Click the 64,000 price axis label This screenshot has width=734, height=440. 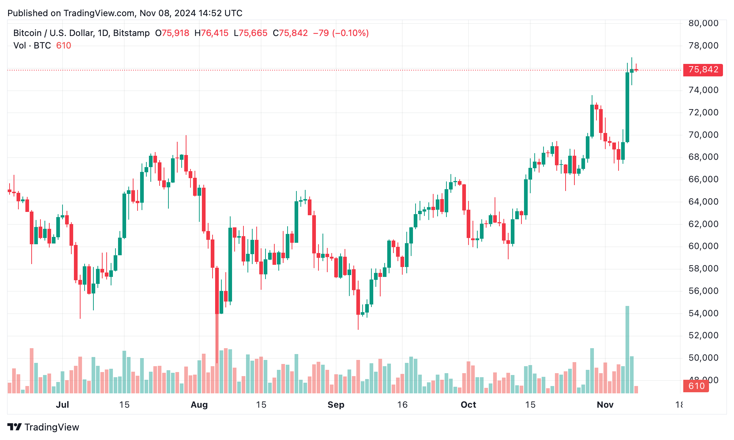(x=703, y=202)
